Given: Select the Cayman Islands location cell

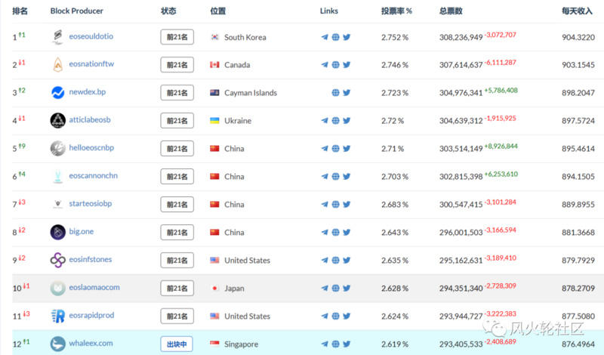Looking at the screenshot, I should (243, 92).
